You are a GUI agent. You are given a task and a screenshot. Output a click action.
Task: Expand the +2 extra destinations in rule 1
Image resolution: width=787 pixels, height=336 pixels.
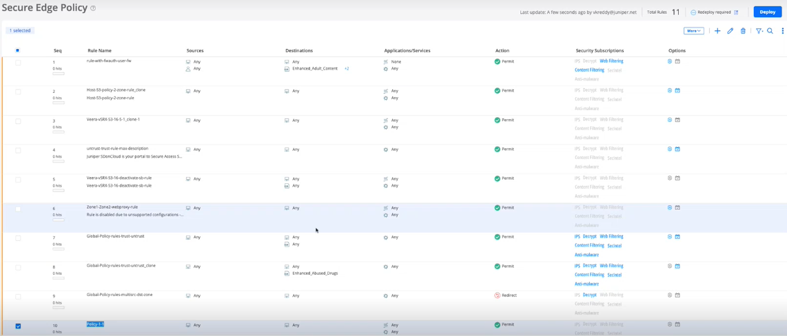coord(347,69)
